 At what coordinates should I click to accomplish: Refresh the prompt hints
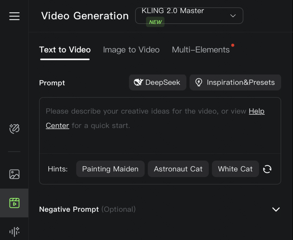click(267, 169)
